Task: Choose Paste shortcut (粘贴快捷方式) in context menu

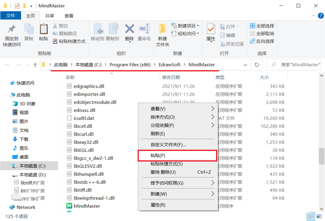Action: click(x=178, y=164)
